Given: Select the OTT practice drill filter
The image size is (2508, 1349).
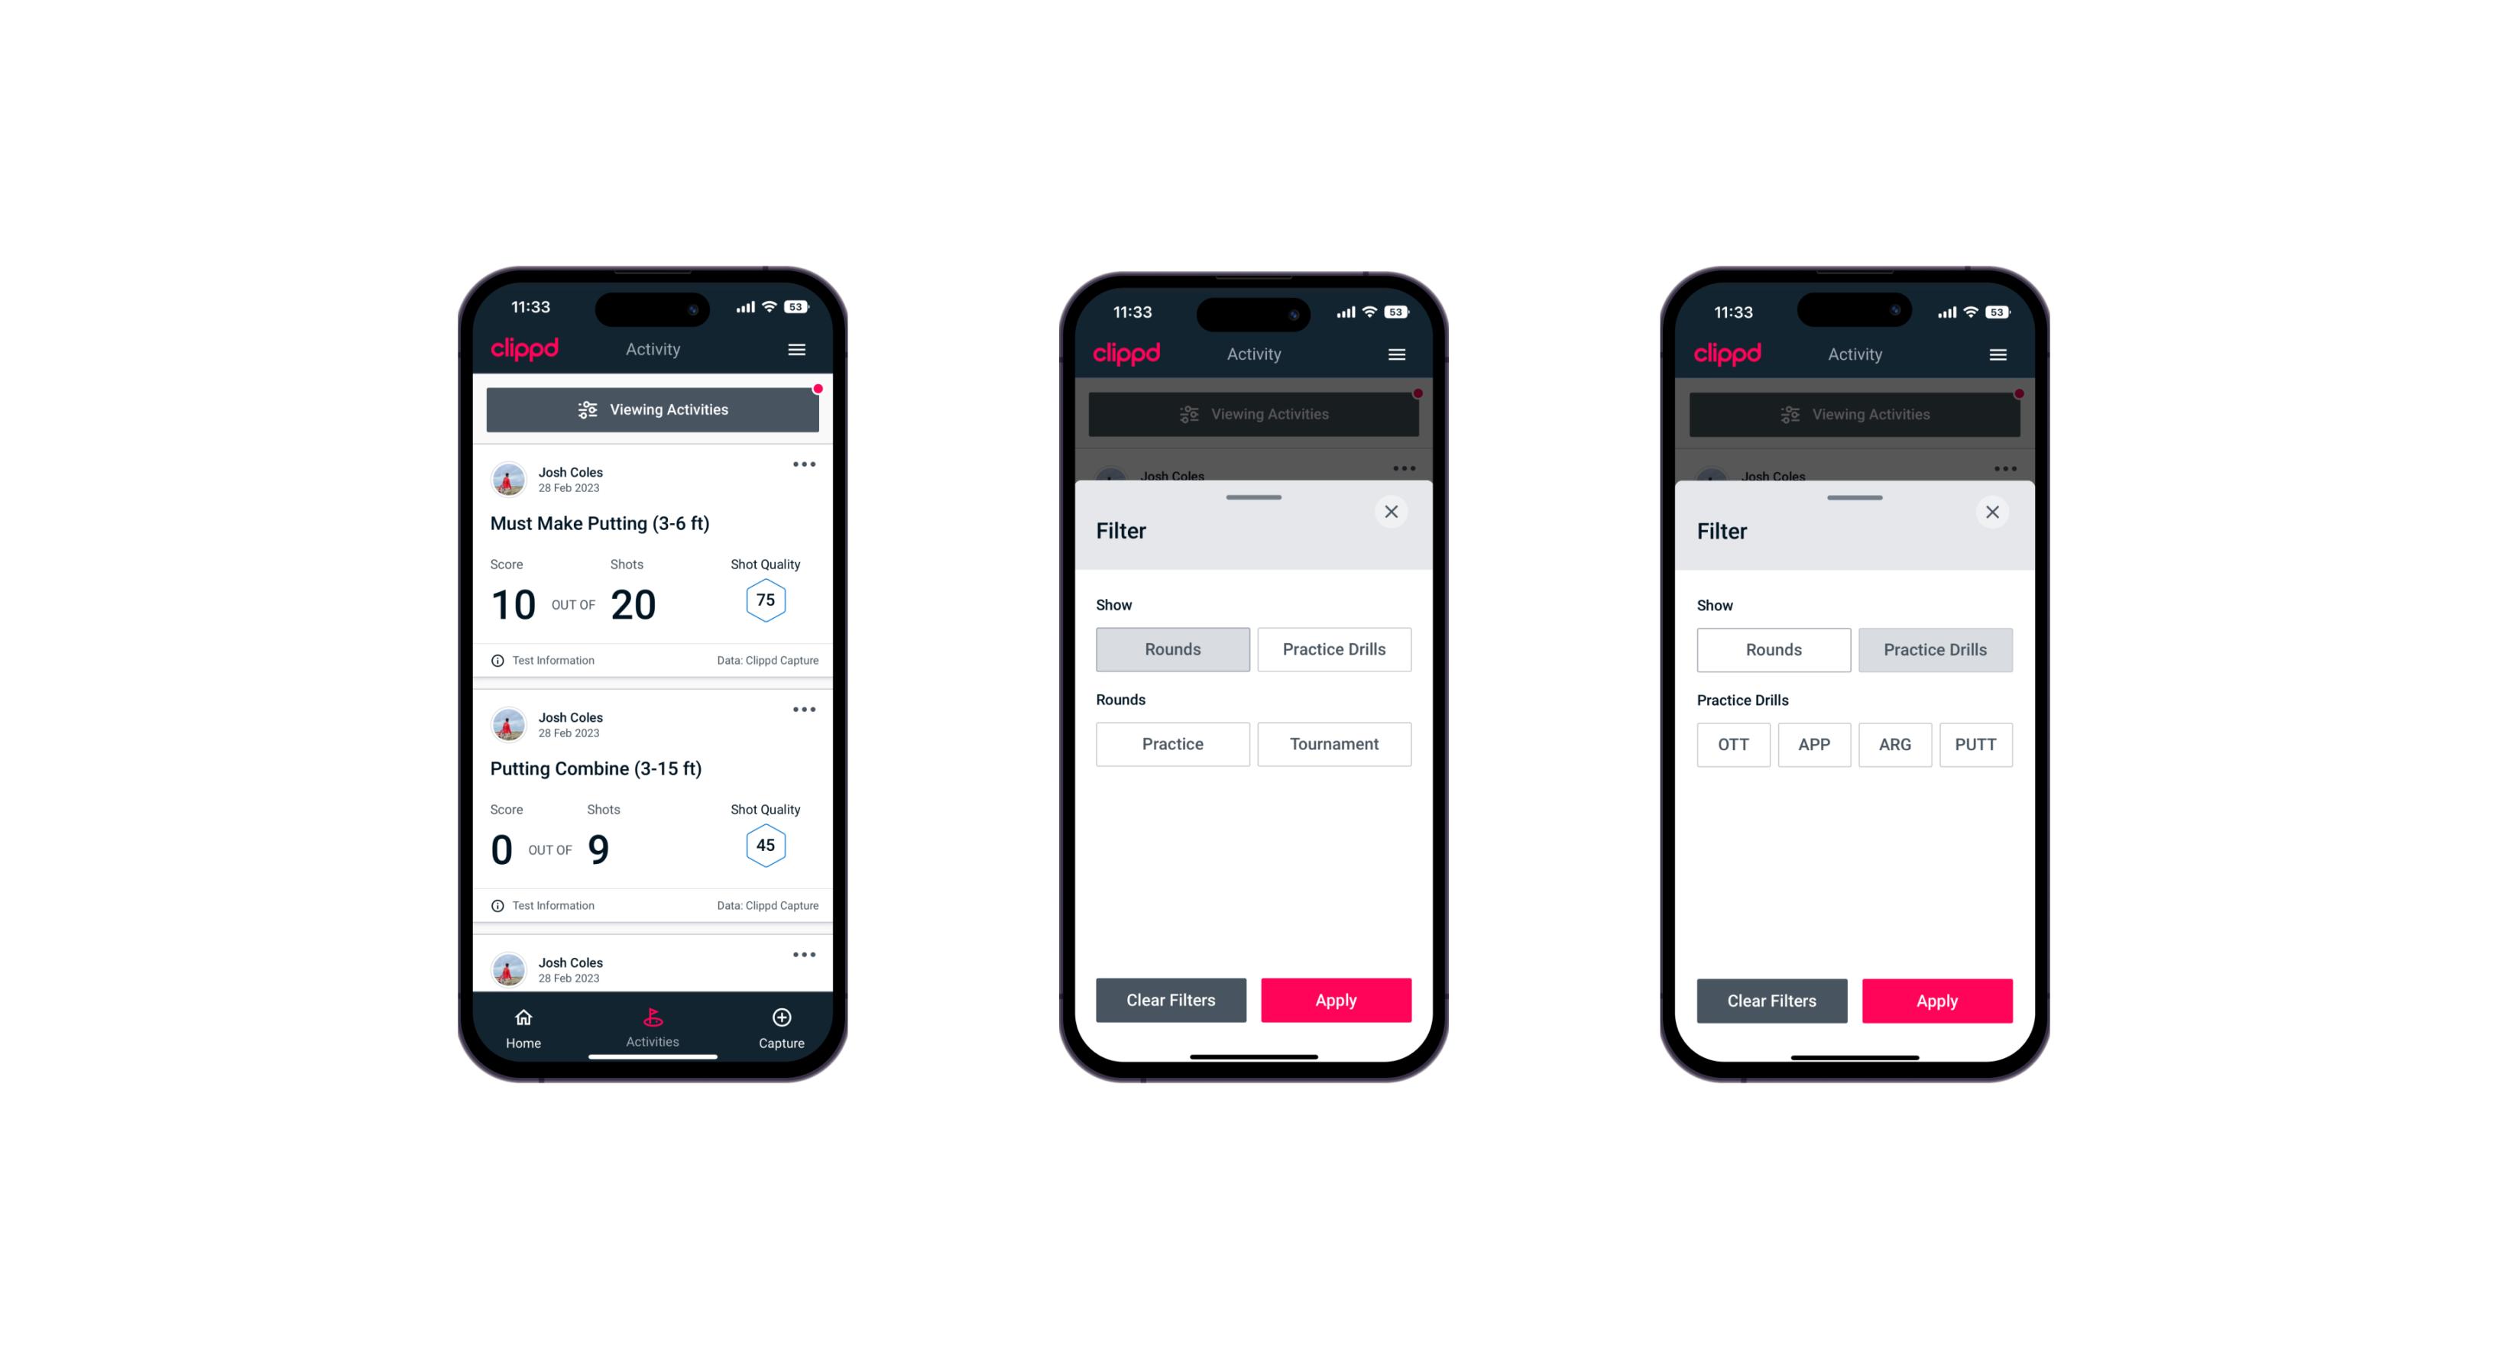Looking at the screenshot, I should point(1730,744).
